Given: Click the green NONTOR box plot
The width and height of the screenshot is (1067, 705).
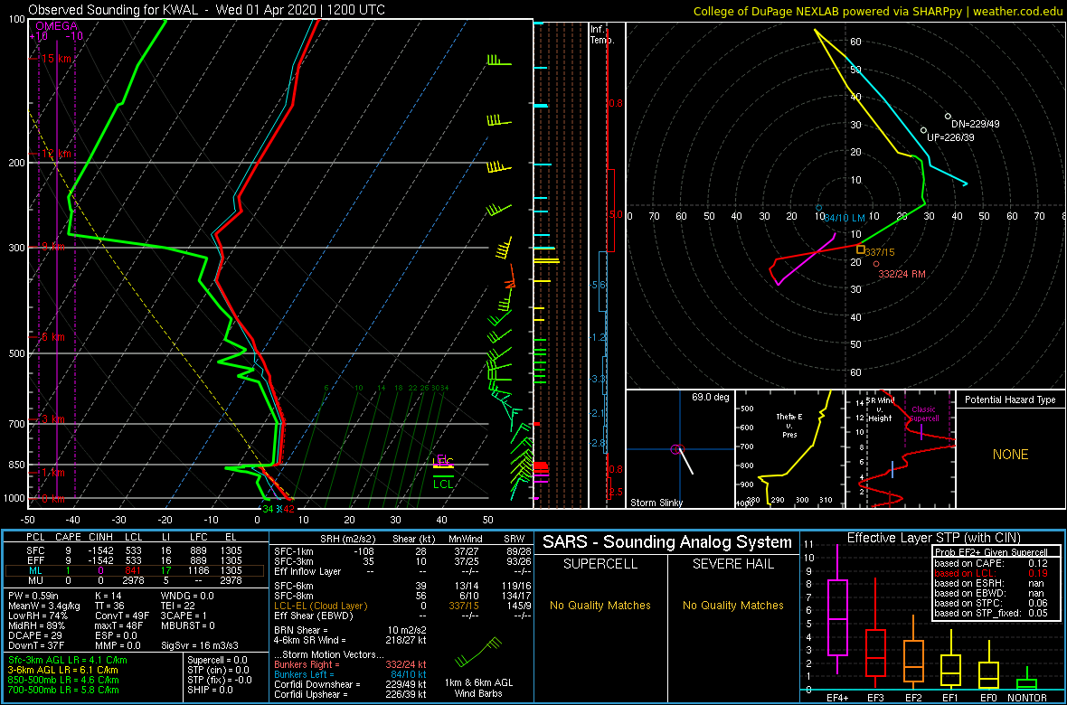Looking at the screenshot, I should tap(1027, 678).
